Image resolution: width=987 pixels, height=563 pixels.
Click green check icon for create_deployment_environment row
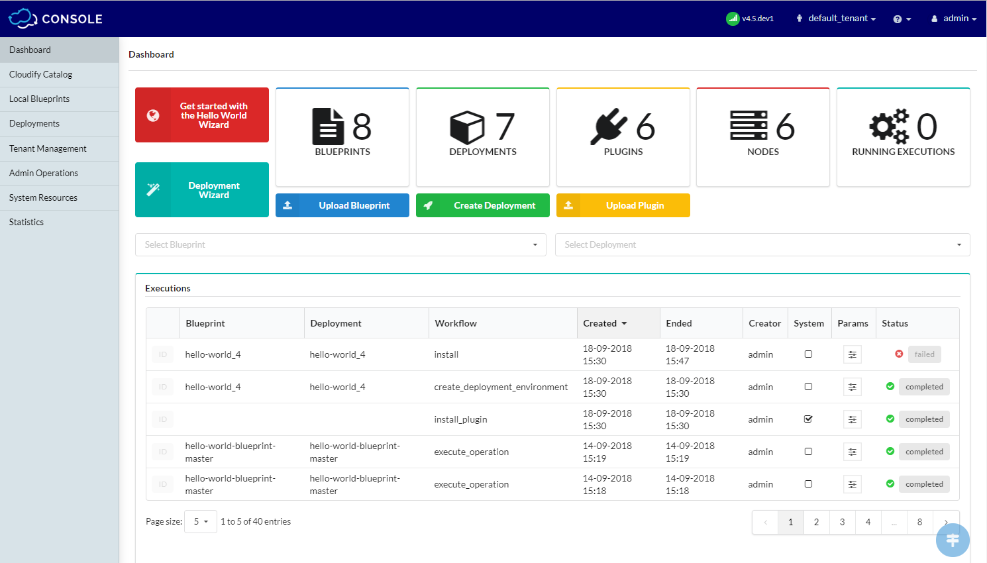(890, 386)
